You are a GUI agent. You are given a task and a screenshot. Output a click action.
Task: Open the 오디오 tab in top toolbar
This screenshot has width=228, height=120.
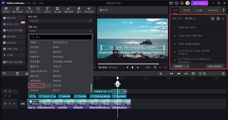click(47, 10)
